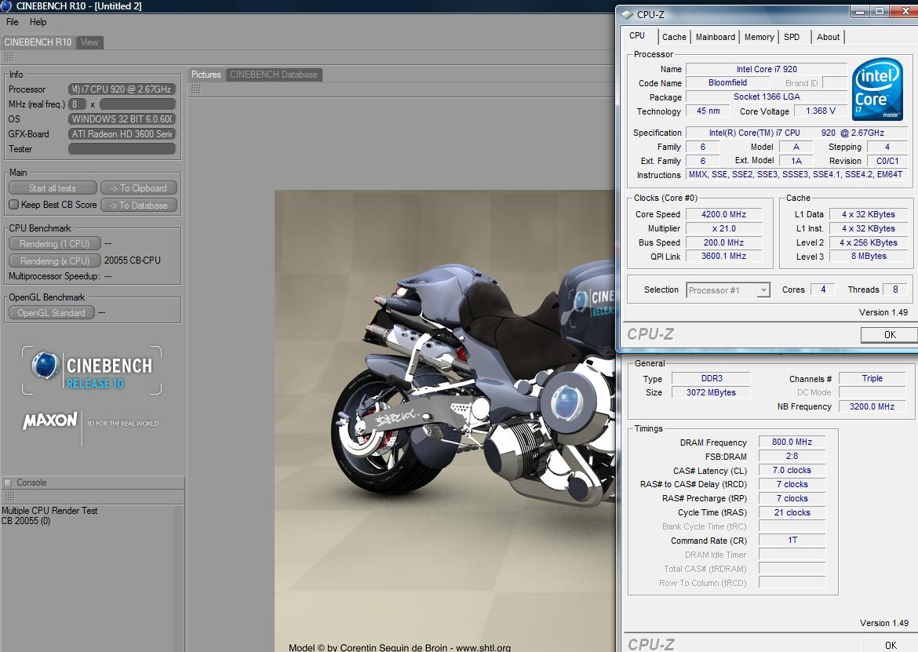Open the CPU tab in CPU-Z
The image size is (918, 652).
(637, 36)
